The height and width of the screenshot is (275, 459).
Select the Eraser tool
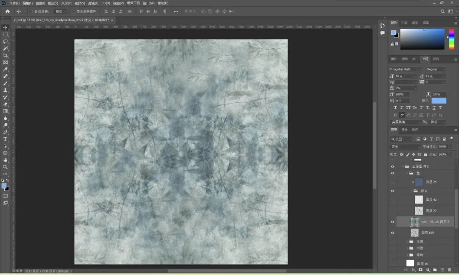click(x=5, y=104)
